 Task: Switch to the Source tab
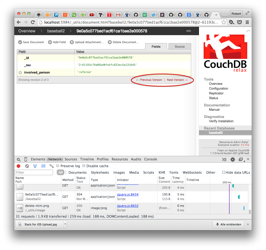tap(180, 46)
